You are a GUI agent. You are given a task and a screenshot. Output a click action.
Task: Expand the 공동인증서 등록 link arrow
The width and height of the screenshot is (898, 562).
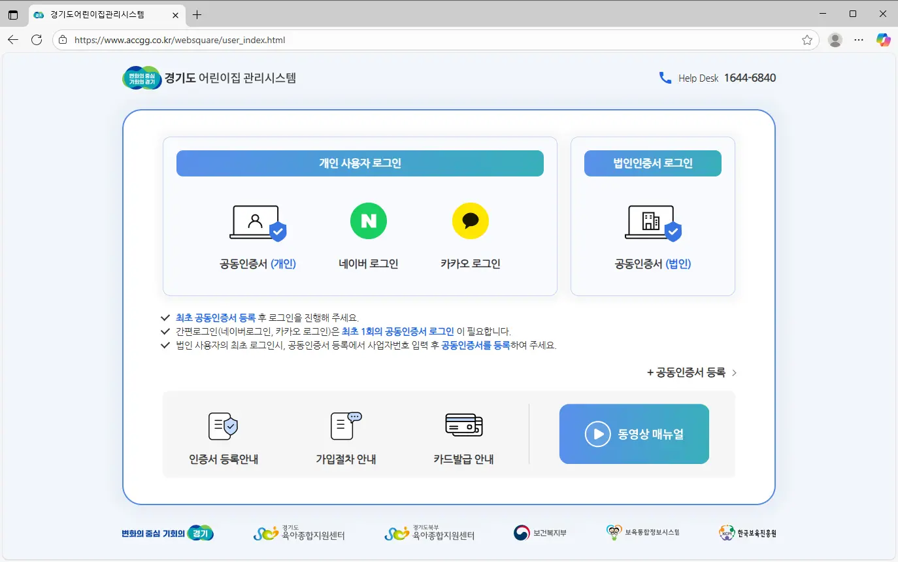pos(734,372)
